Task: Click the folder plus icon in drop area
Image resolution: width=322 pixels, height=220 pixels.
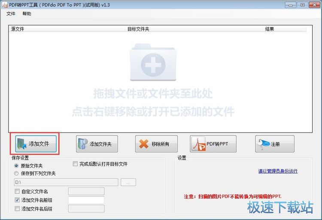Action: [153, 62]
